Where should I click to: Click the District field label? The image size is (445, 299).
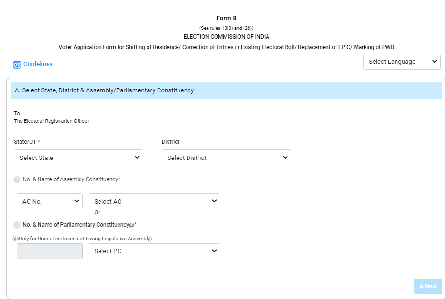click(170, 142)
